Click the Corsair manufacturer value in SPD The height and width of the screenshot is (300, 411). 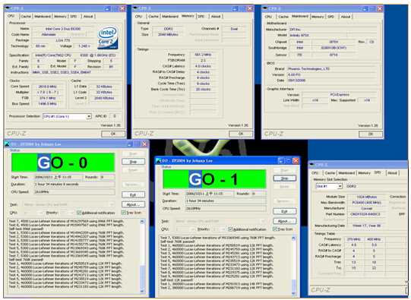click(x=366, y=208)
